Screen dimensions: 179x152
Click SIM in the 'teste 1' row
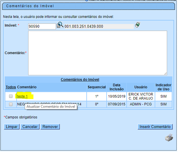point(163,96)
